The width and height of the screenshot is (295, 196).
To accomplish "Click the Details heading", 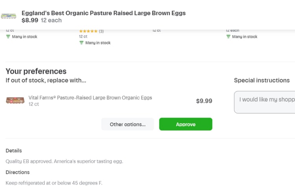I will [x=14, y=151].
